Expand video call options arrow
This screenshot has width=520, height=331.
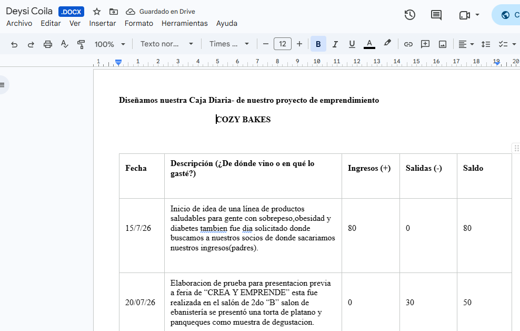point(477,15)
